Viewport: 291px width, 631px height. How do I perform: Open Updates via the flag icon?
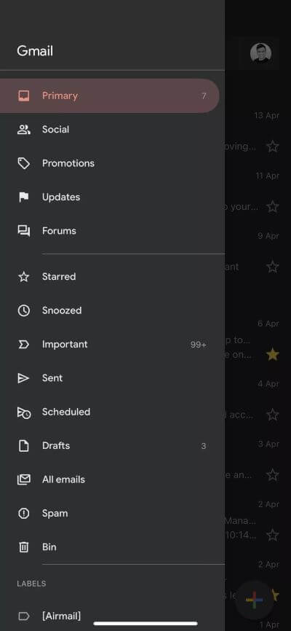[24, 197]
